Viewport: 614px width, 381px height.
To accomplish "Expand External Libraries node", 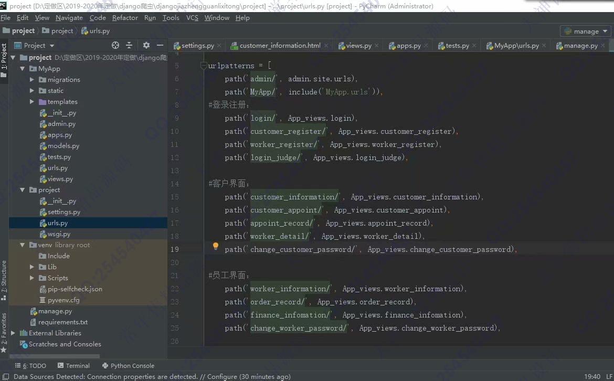I will pyautogui.click(x=13, y=333).
